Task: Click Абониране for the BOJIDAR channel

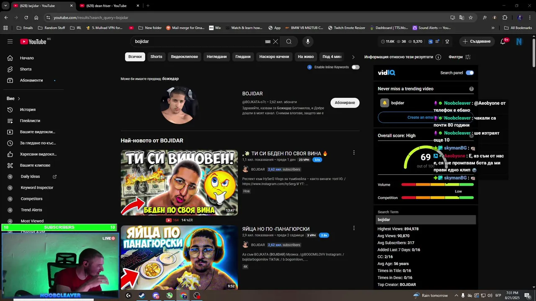Action: (345, 103)
